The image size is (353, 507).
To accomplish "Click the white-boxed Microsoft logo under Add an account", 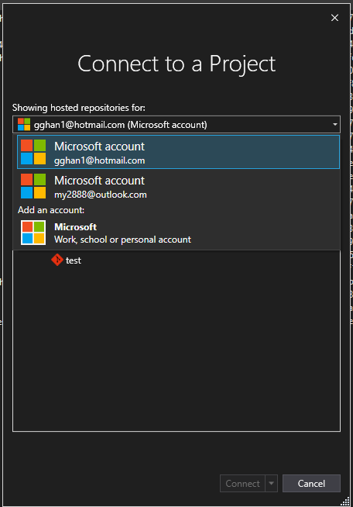I will point(33,233).
